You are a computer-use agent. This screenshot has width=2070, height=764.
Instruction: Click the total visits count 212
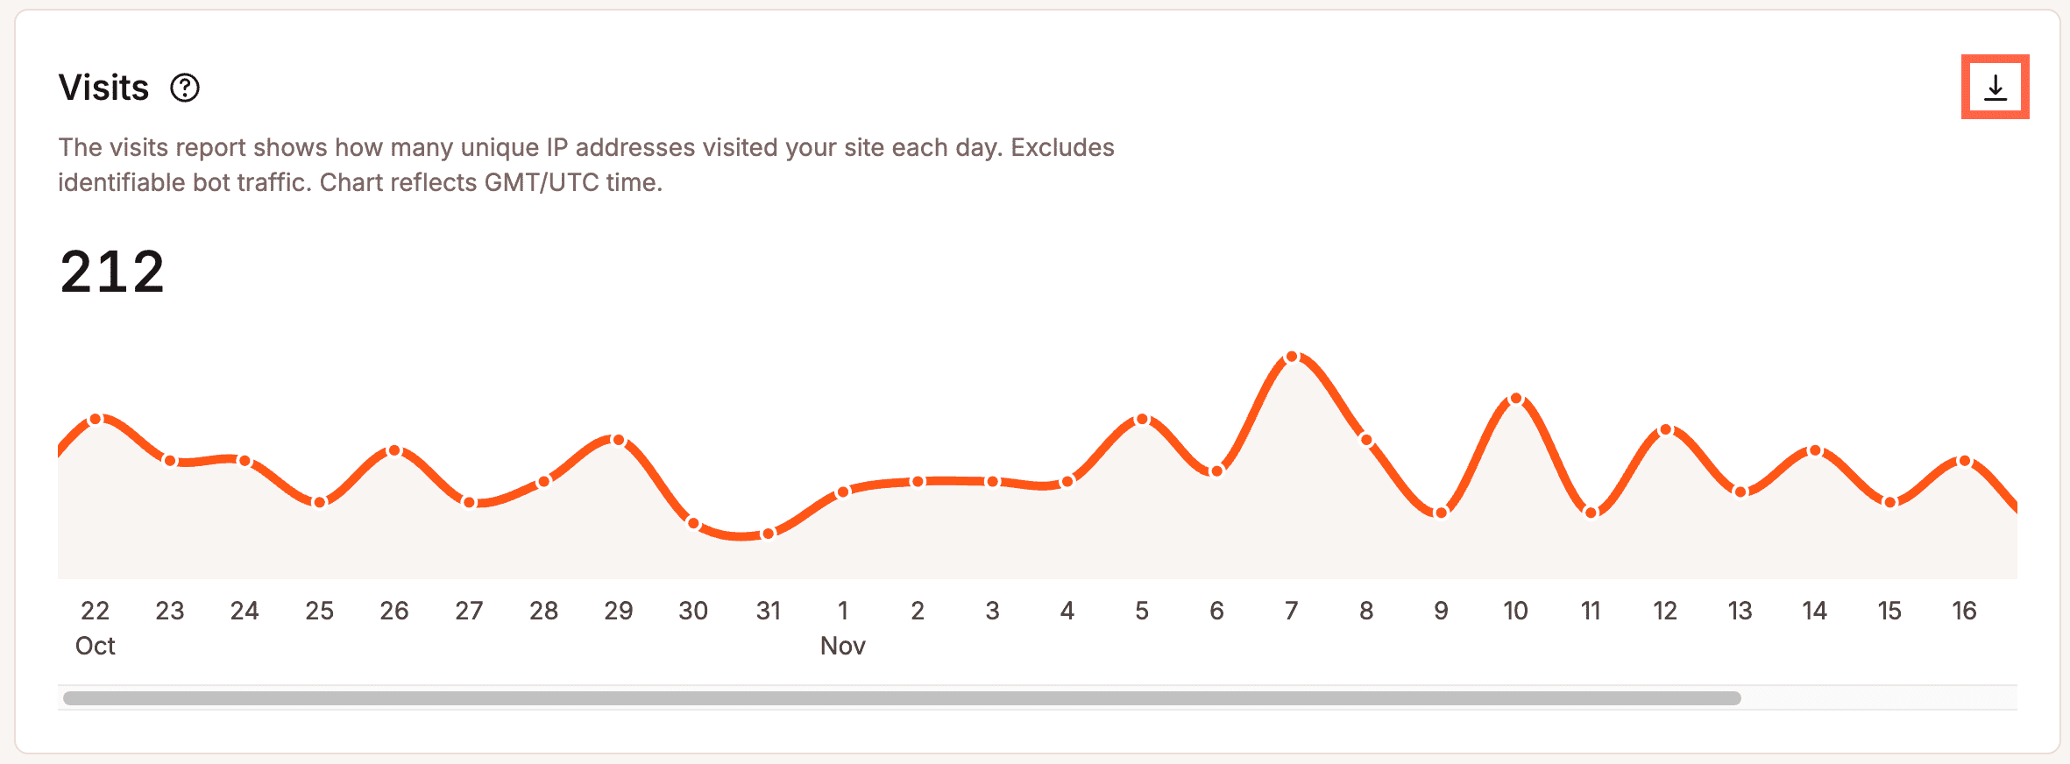[x=111, y=273]
